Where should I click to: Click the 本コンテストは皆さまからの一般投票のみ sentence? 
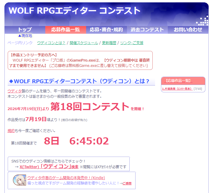(54, 96)
